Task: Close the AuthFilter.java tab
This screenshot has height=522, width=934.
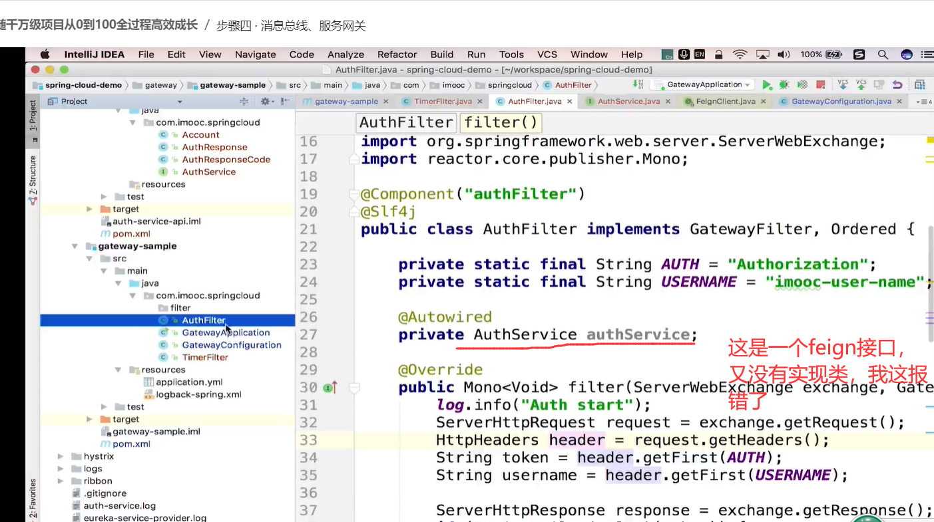Action: coord(569,102)
